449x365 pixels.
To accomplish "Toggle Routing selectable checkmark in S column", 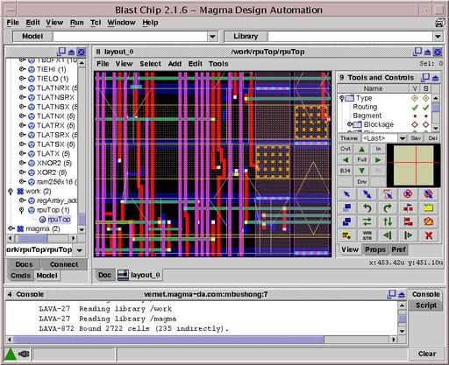I will [426, 107].
